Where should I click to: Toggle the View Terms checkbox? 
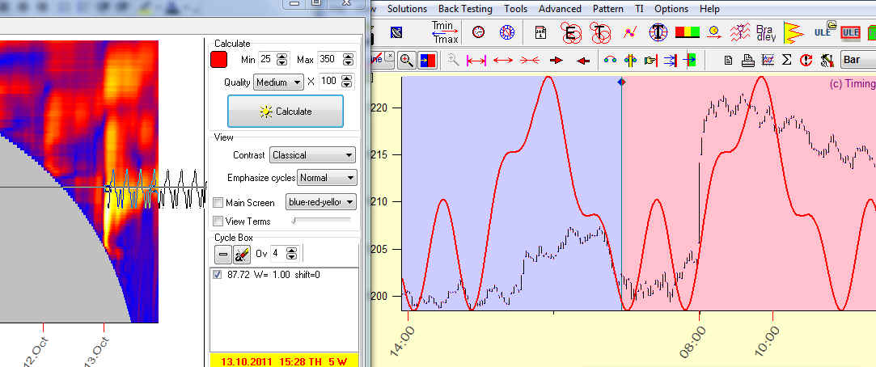(218, 221)
